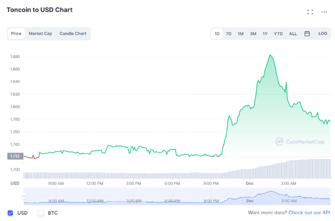
Task: Toggle the LOG scale button
Action: (323, 33)
